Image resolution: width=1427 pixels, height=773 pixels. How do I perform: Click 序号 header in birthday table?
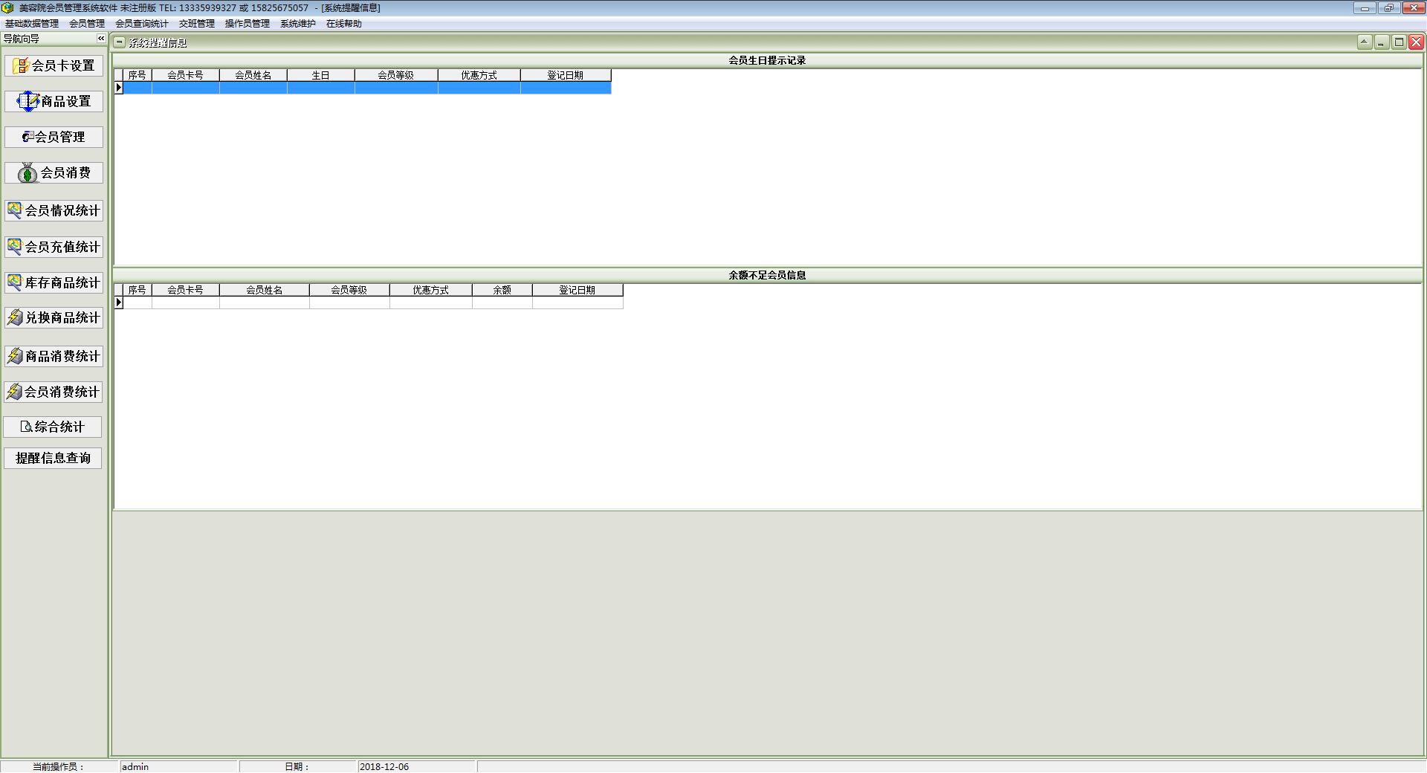pos(137,75)
